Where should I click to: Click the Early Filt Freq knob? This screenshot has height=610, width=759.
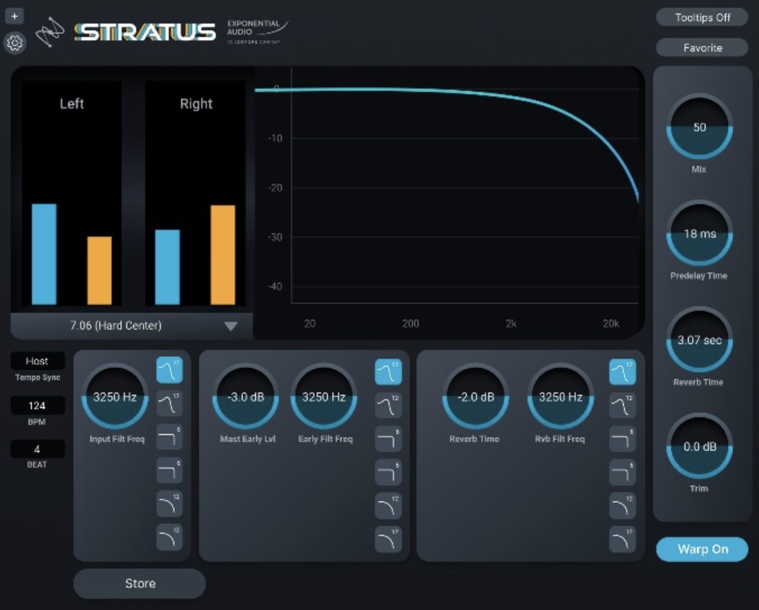[x=323, y=396]
